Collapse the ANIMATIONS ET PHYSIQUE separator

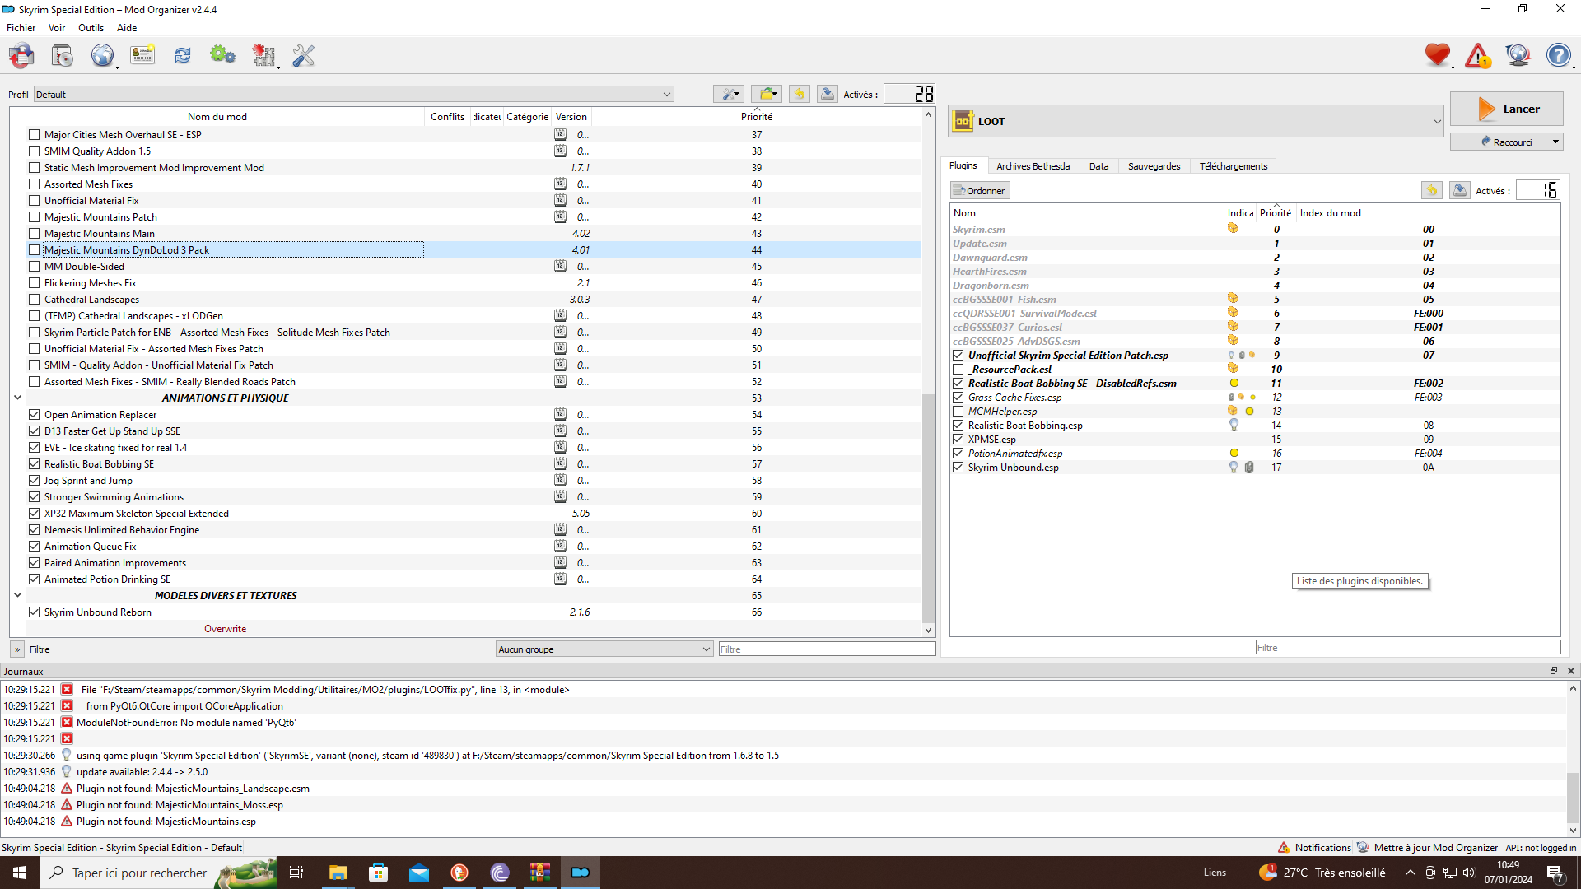[x=17, y=398]
